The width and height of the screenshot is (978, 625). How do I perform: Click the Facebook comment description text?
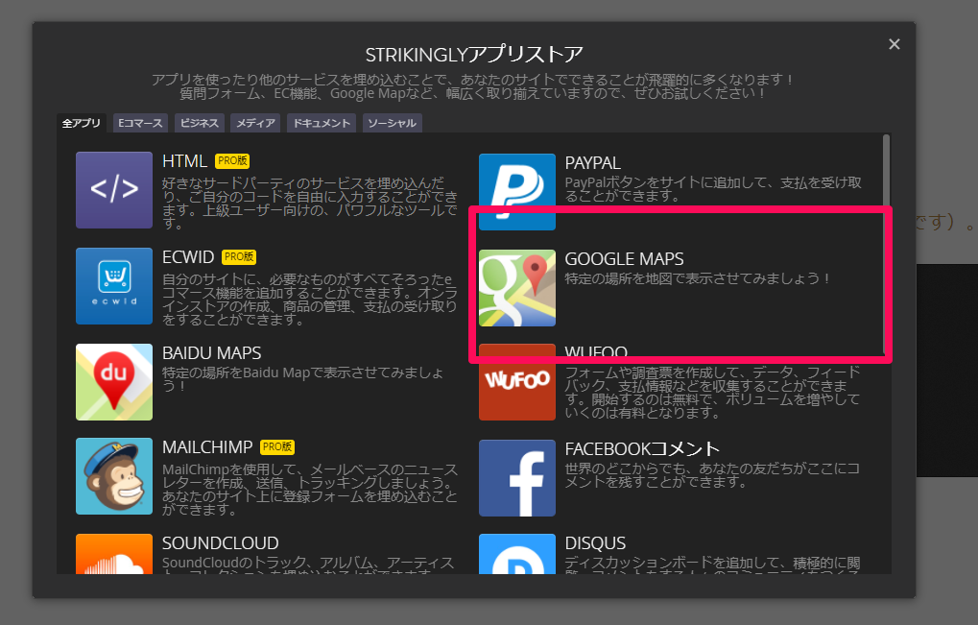coord(712,475)
